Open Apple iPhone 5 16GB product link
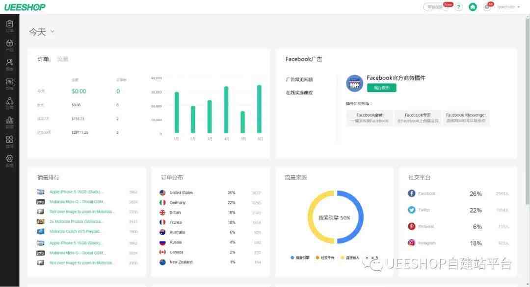The width and height of the screenshot is (530, 287). (x=76, y=192)
